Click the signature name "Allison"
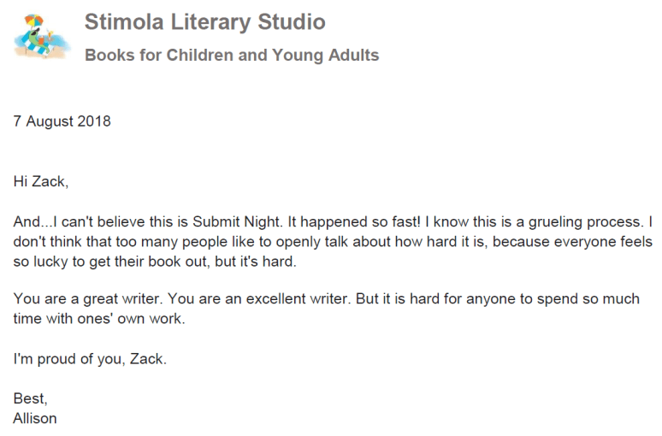 [x=35, y=418]
